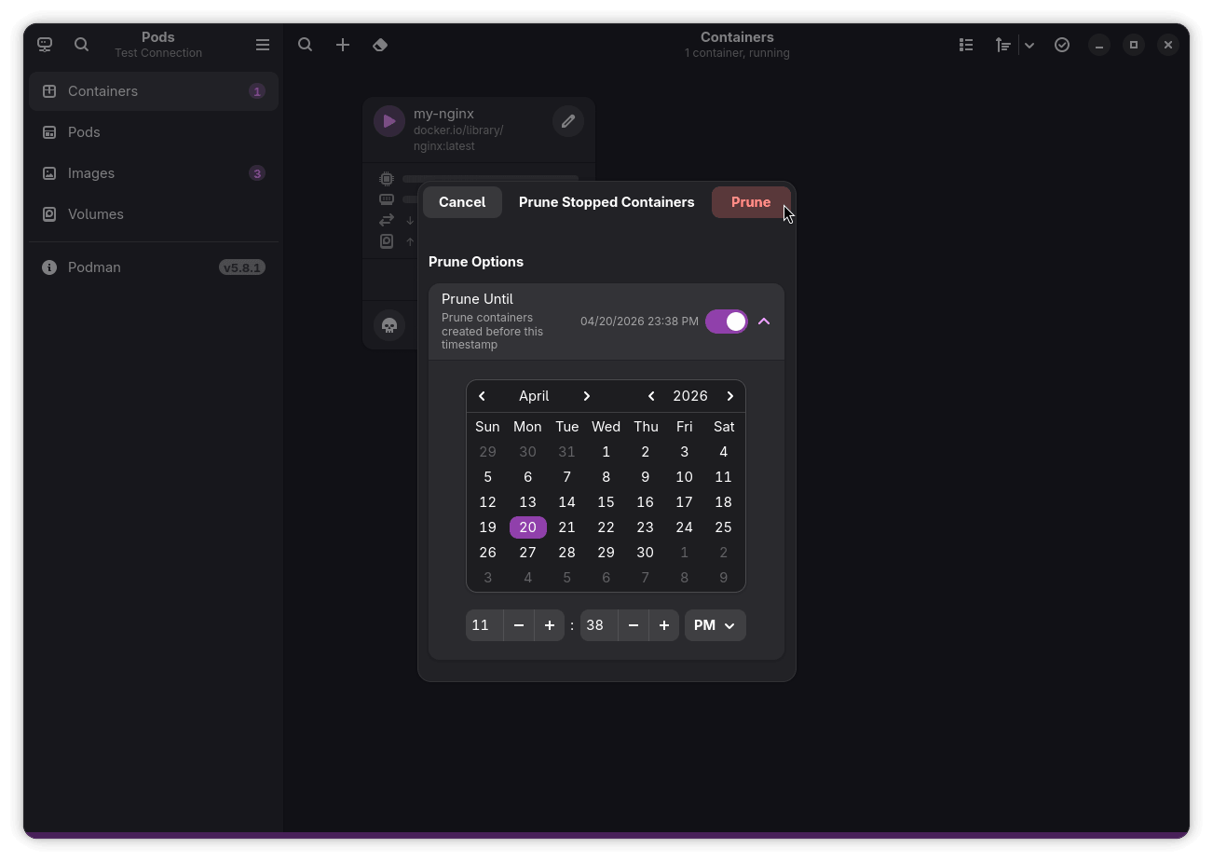Switch to list view using the list icon
The image size is (1213, 862).
coord(966,44)
